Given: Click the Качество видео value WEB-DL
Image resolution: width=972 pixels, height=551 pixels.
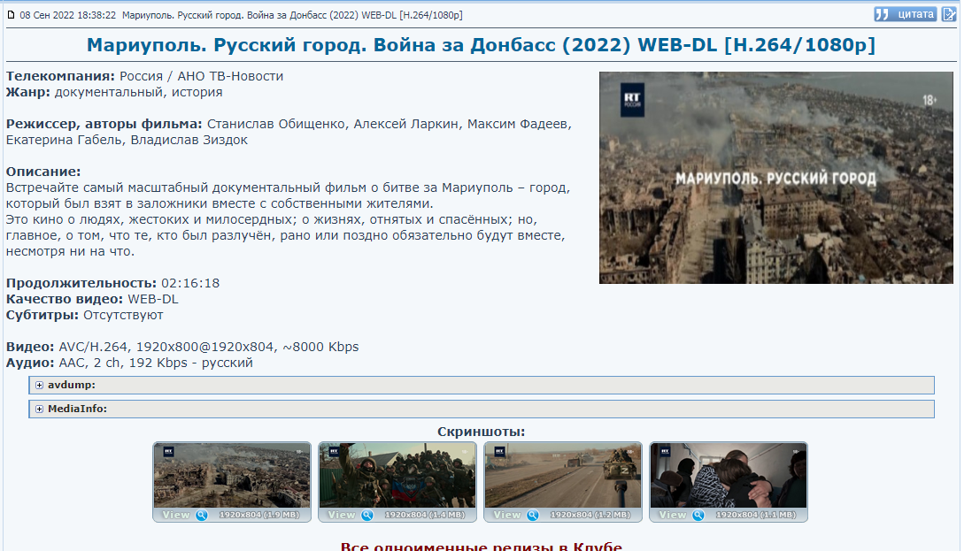Looking at the screenshot, I should (x=153, y=299).
